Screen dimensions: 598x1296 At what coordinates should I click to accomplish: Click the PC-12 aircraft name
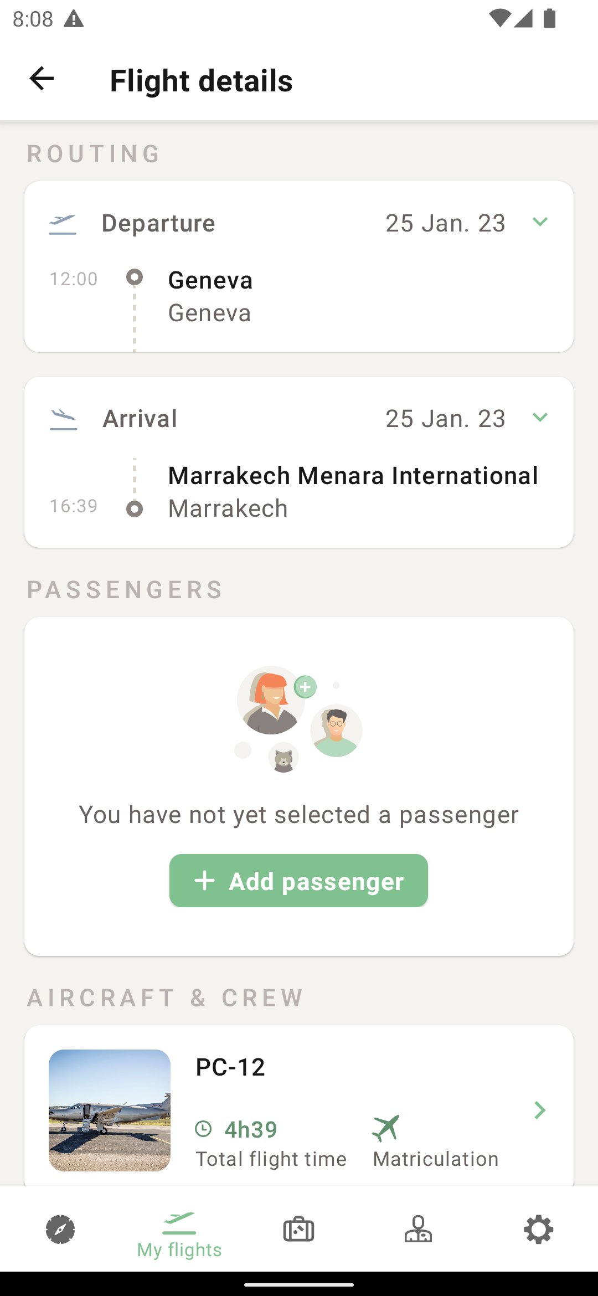click(230, 1067)
